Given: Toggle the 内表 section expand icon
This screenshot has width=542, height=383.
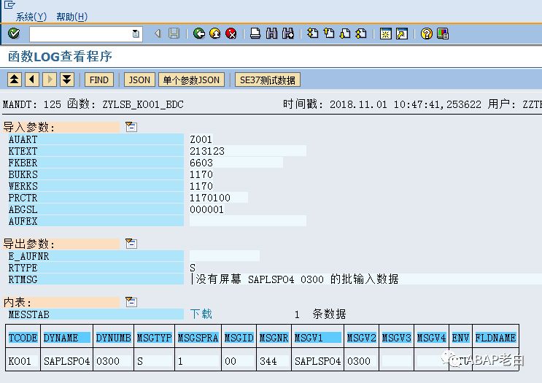Looking at the screenshot, I should [131, 301].
